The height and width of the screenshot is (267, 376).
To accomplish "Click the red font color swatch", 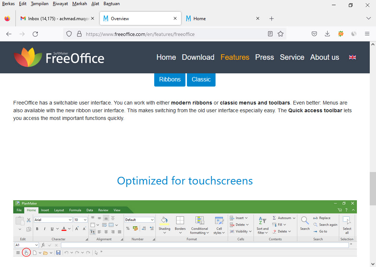I will tap(64, 228).
